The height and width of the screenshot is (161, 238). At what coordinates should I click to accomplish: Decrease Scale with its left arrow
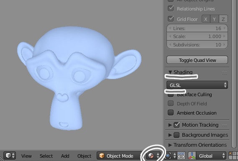point(170,36)
